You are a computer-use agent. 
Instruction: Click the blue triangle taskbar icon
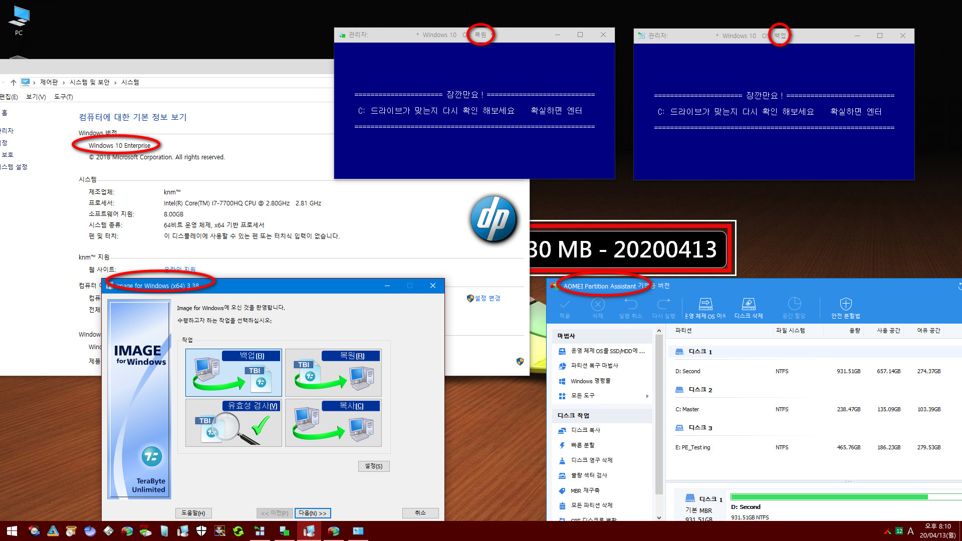[x=53, y=531]
